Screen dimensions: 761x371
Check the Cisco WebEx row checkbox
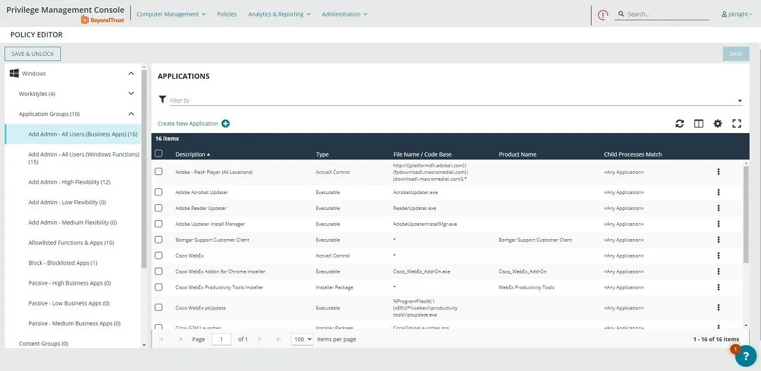[159, 256]
